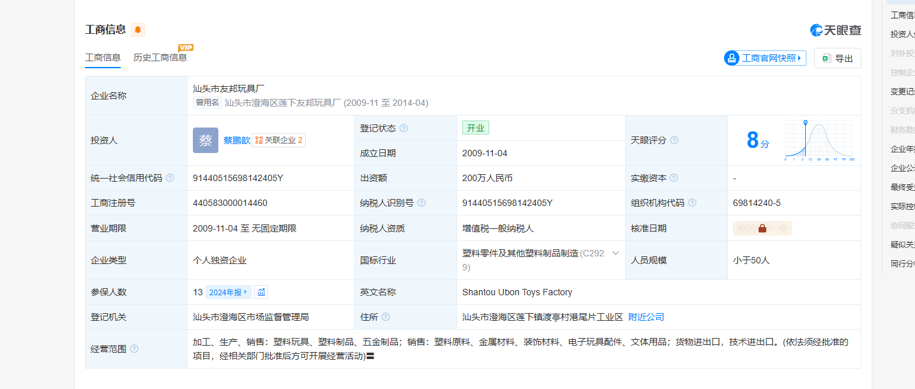The height and width of the screenshot is (389, 915).
Task: Click the 导出 export button
Action: pyautogui.click(x=837, y=58)
